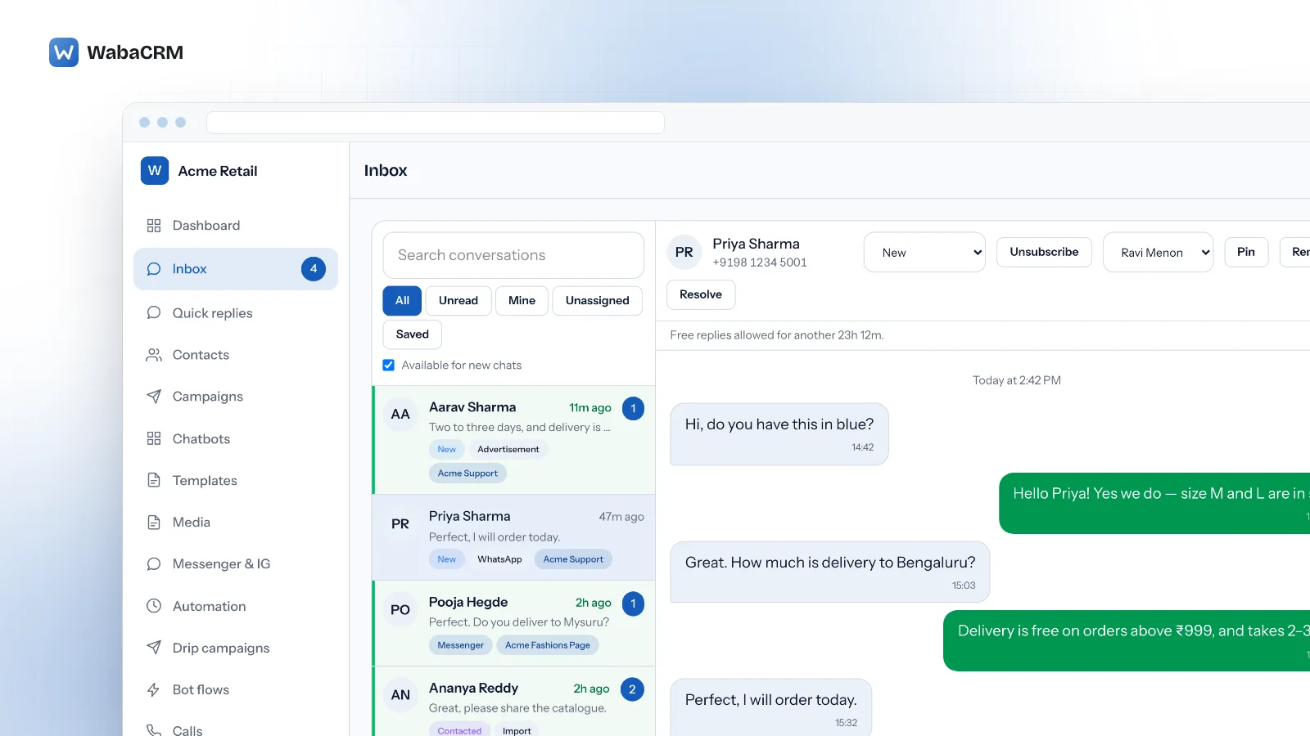The height and width of the screenshot is (736, 1310).
Task: Click Advertisement tag on Aarav Sharma
Action: coord(508,450)
